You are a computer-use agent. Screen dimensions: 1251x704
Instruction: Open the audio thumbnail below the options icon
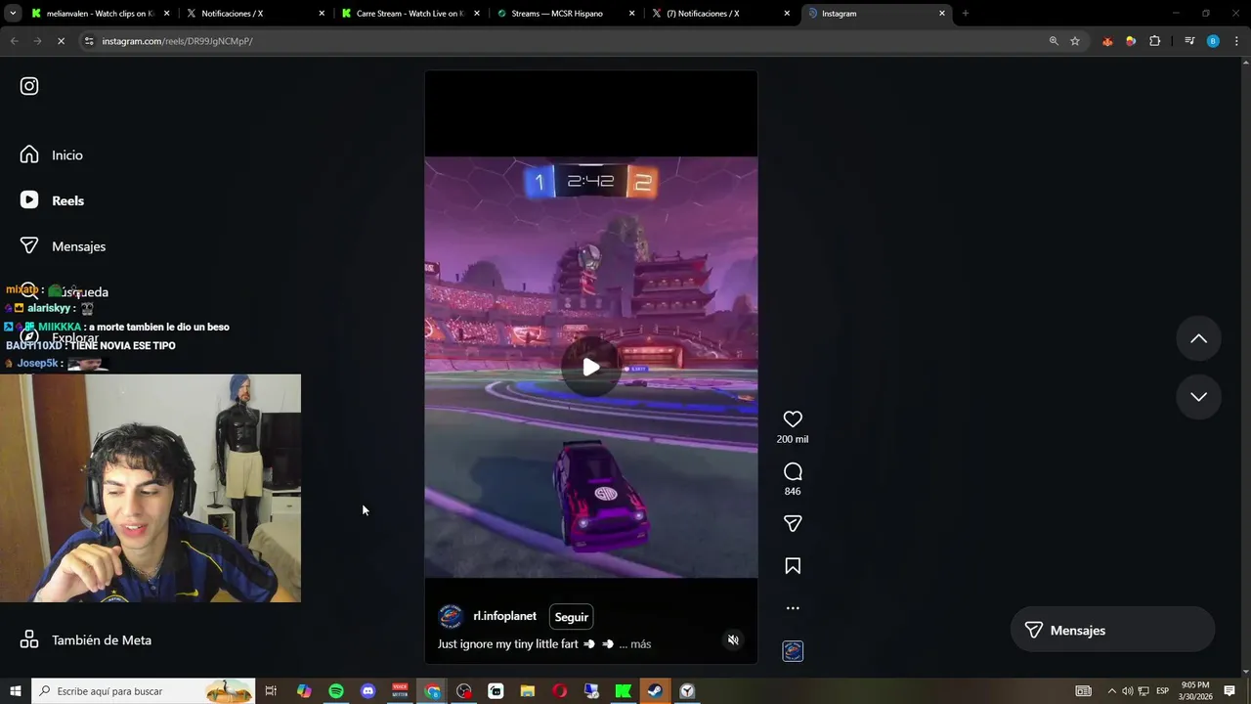click(x=793, y=651)
